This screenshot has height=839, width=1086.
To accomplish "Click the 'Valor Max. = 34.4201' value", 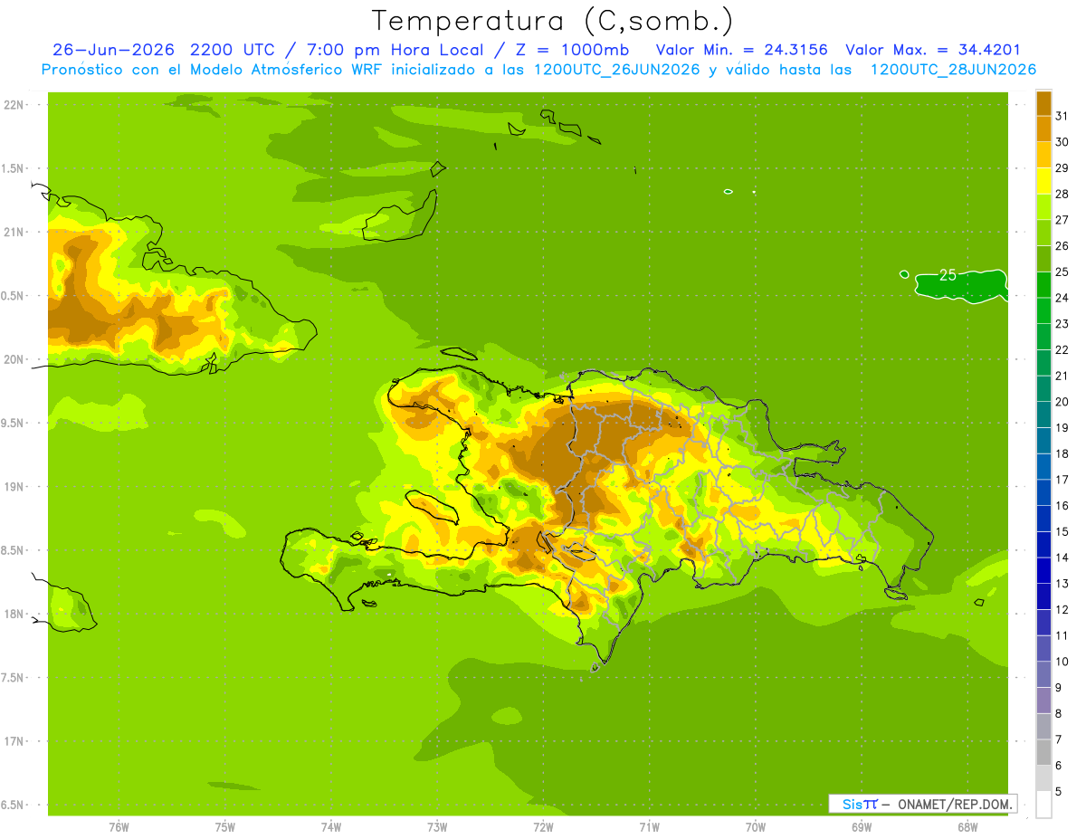I will (x=933, y=50).
